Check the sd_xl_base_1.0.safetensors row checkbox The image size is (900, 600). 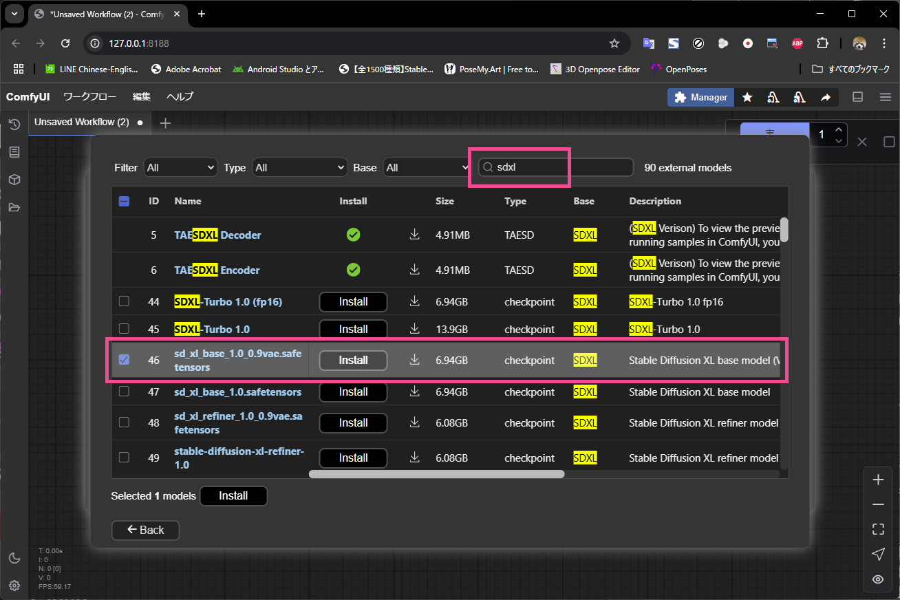tap(124, 392)
